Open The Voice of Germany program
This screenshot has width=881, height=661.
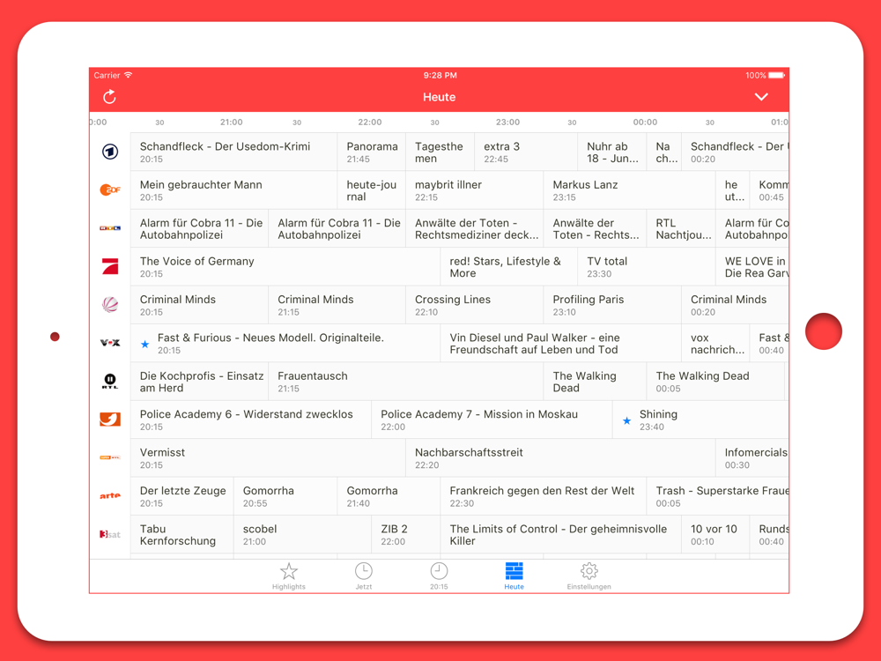285,266
